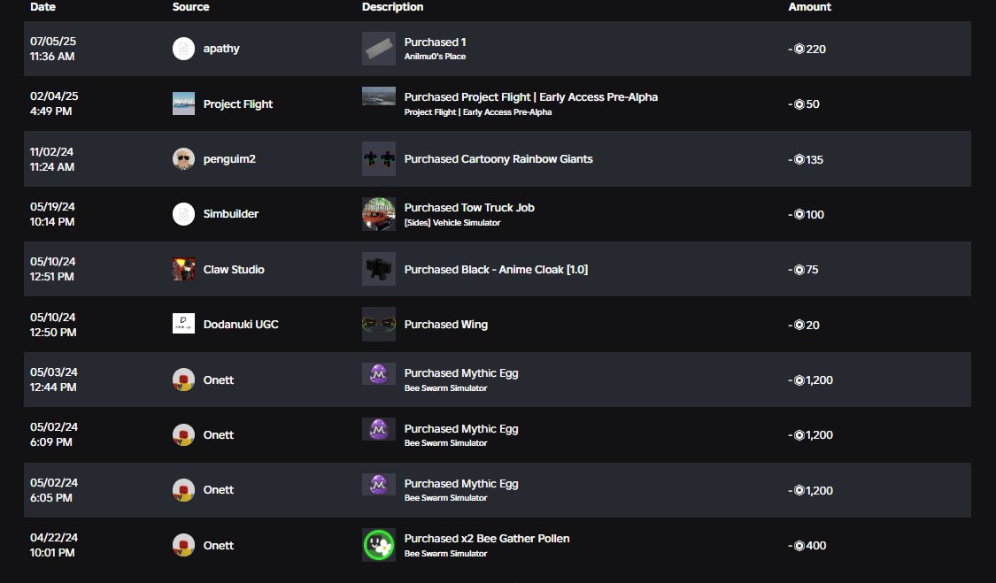The height and width of the screenshot is (583, 996).
Task: Open the Cartoony Rainbow Giants thumbnail
Action: (379, 158)
